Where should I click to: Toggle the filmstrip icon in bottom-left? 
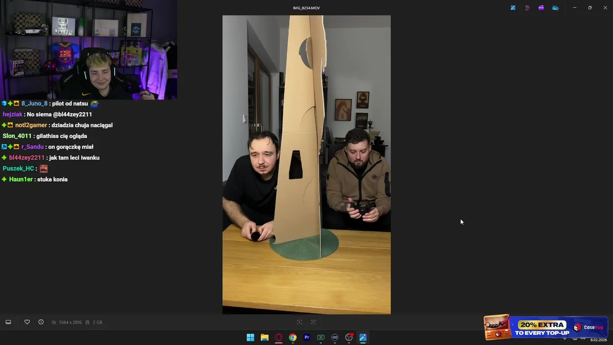(x=8, y=322)
